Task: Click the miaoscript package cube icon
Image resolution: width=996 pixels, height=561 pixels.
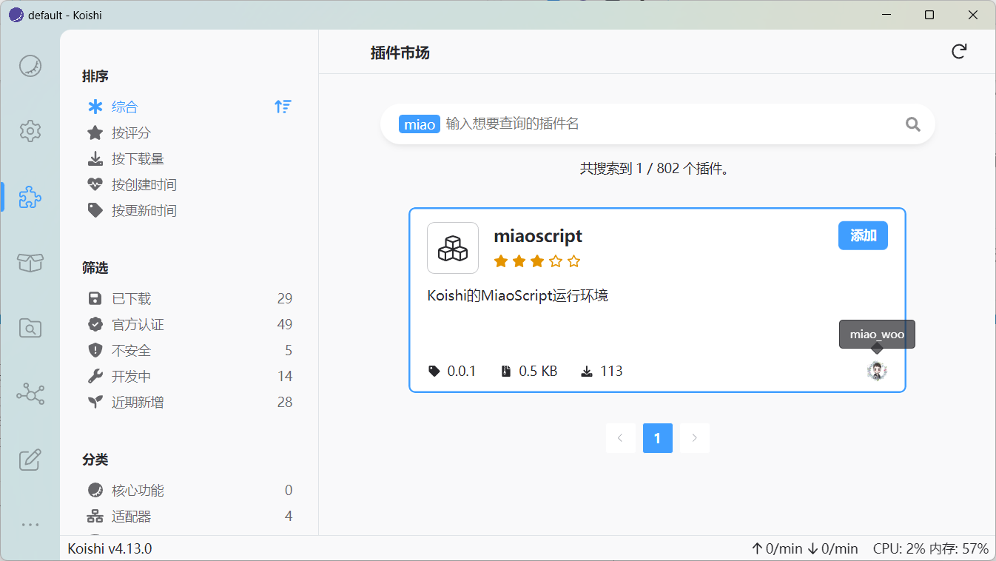Action: pos(453,248)
